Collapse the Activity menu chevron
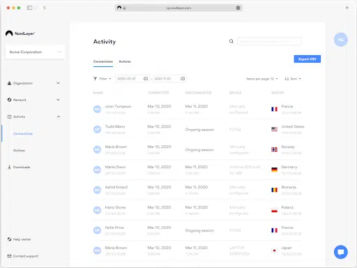 pyautogui.click(x=59, y=117)
